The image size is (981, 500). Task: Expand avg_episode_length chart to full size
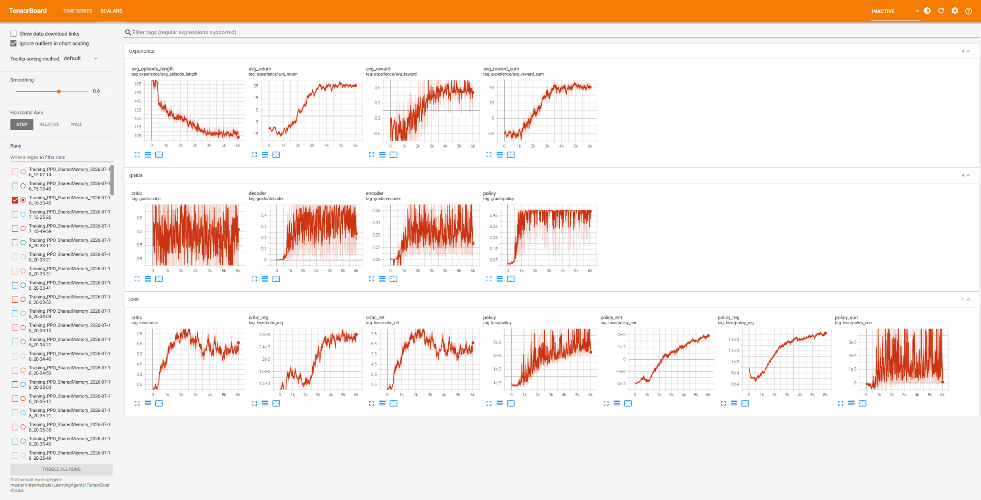pyautogui.click(x=137, y=155)
